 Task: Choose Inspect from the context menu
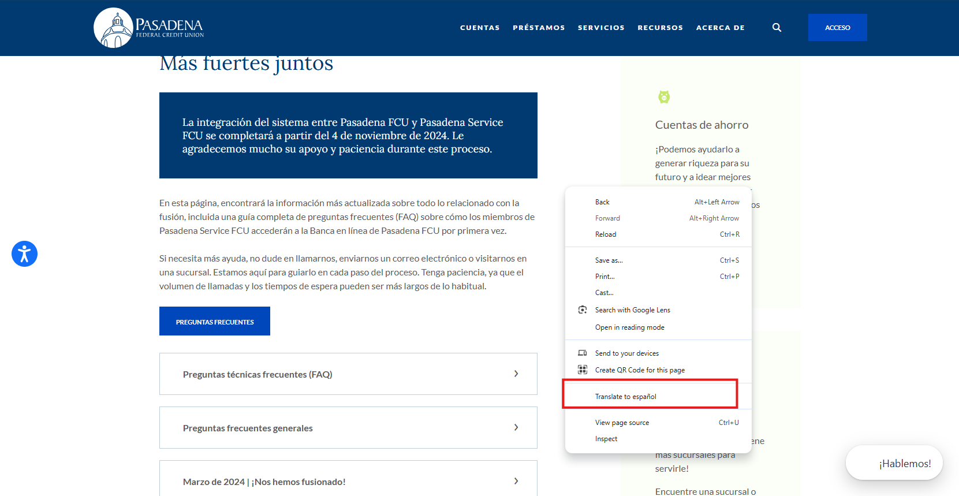[658, 439]
